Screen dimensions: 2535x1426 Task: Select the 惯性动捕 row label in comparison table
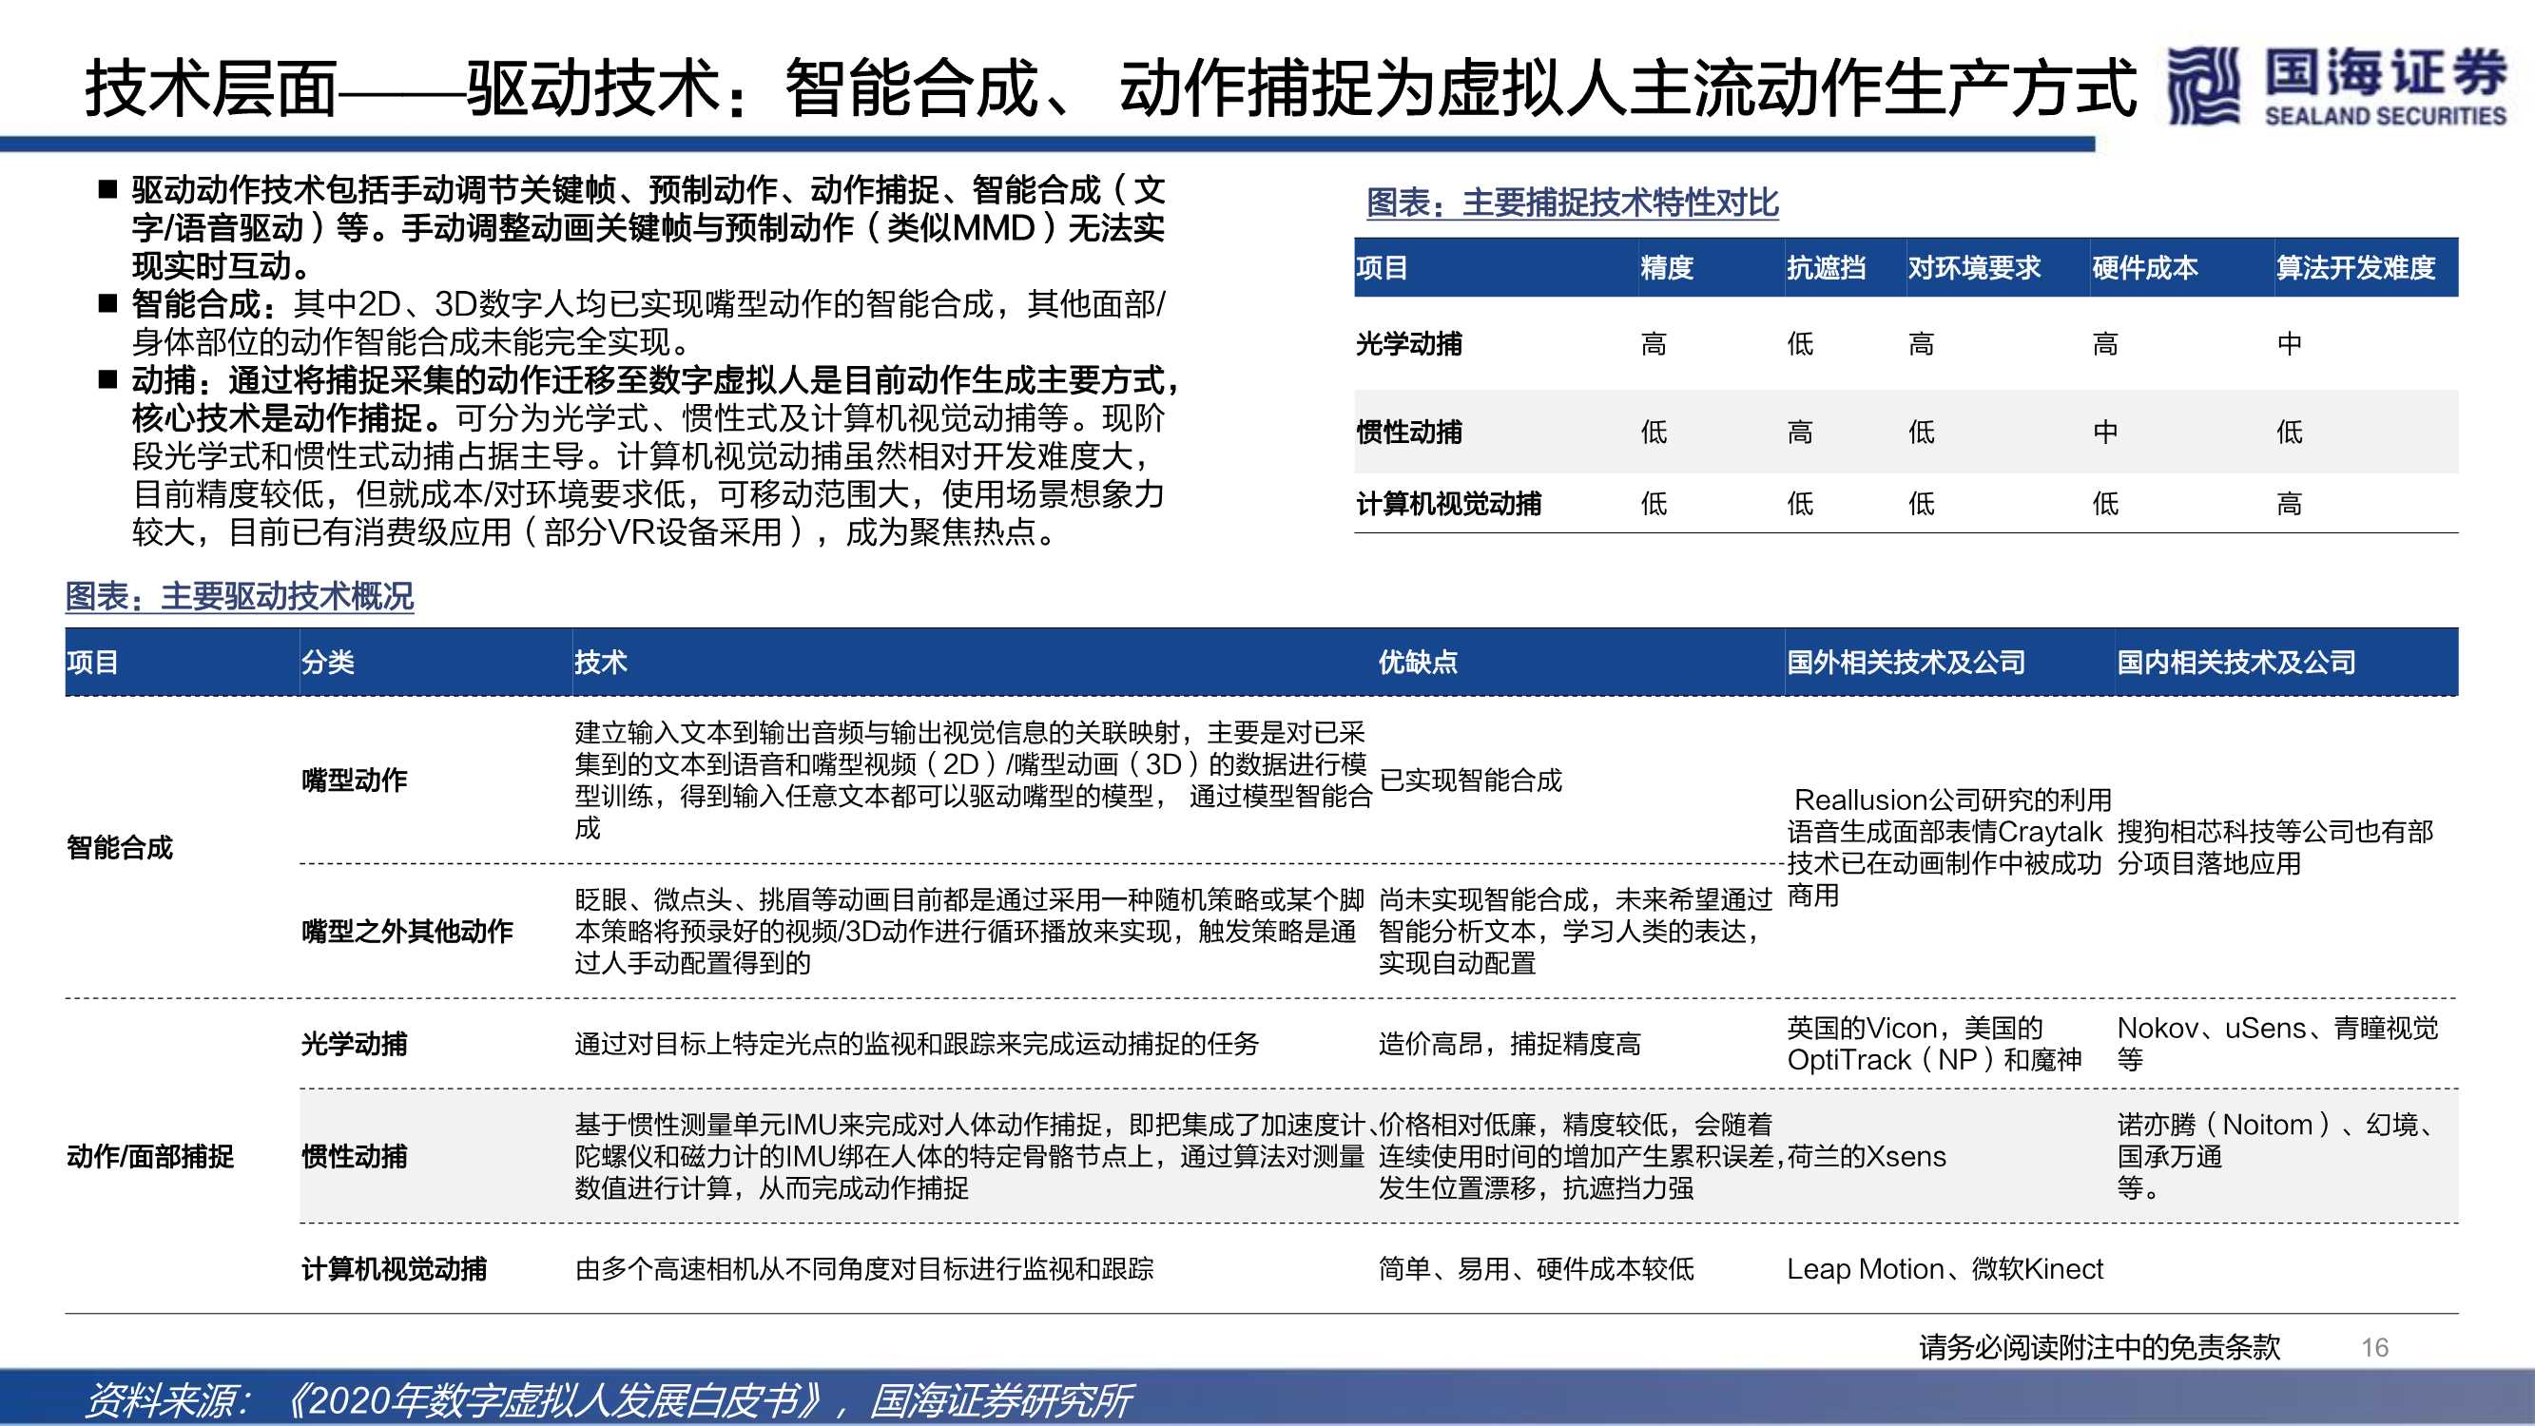click(x=1408, y=431)
